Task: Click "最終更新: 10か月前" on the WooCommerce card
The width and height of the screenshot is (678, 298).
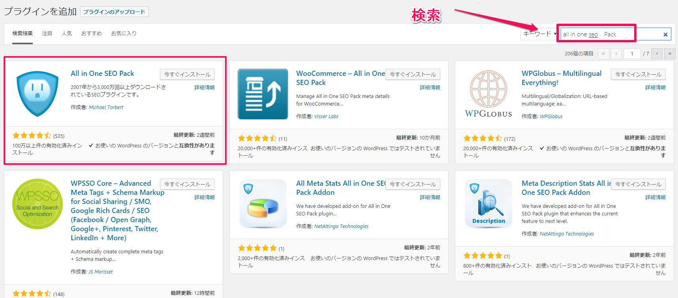Action: (x=418, y=138)
